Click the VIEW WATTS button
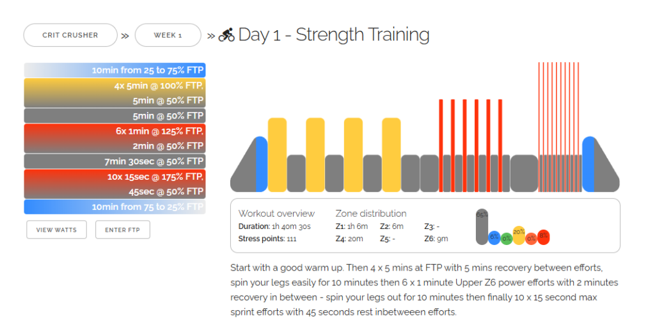Image resolution: width=655 pixels, height=325 pixels. (56, 230)
